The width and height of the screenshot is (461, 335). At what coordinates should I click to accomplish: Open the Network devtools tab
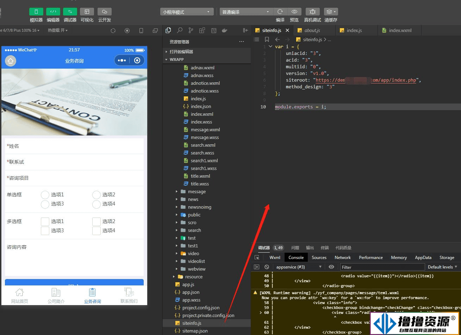coord(343,258)
